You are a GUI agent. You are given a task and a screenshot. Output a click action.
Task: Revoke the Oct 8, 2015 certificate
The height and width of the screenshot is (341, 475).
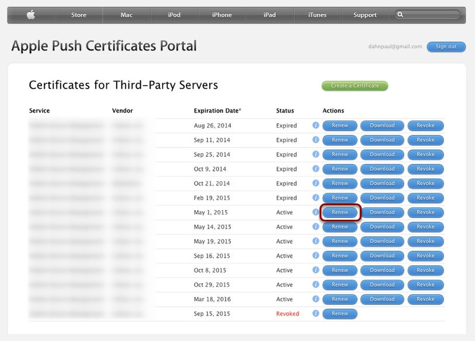point(425,270)
